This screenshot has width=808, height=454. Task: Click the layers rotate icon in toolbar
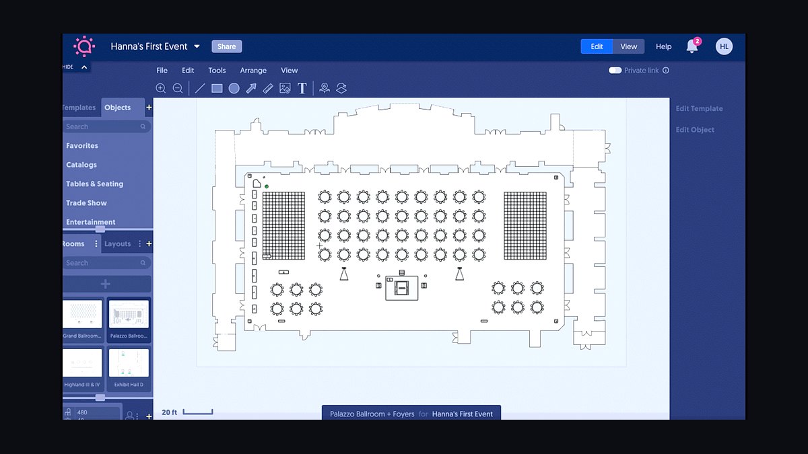tap(341, 88)
